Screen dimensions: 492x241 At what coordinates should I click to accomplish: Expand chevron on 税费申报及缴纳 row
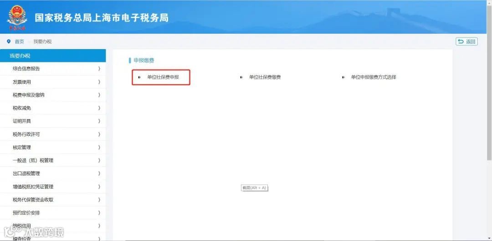(x=99, y=95)
